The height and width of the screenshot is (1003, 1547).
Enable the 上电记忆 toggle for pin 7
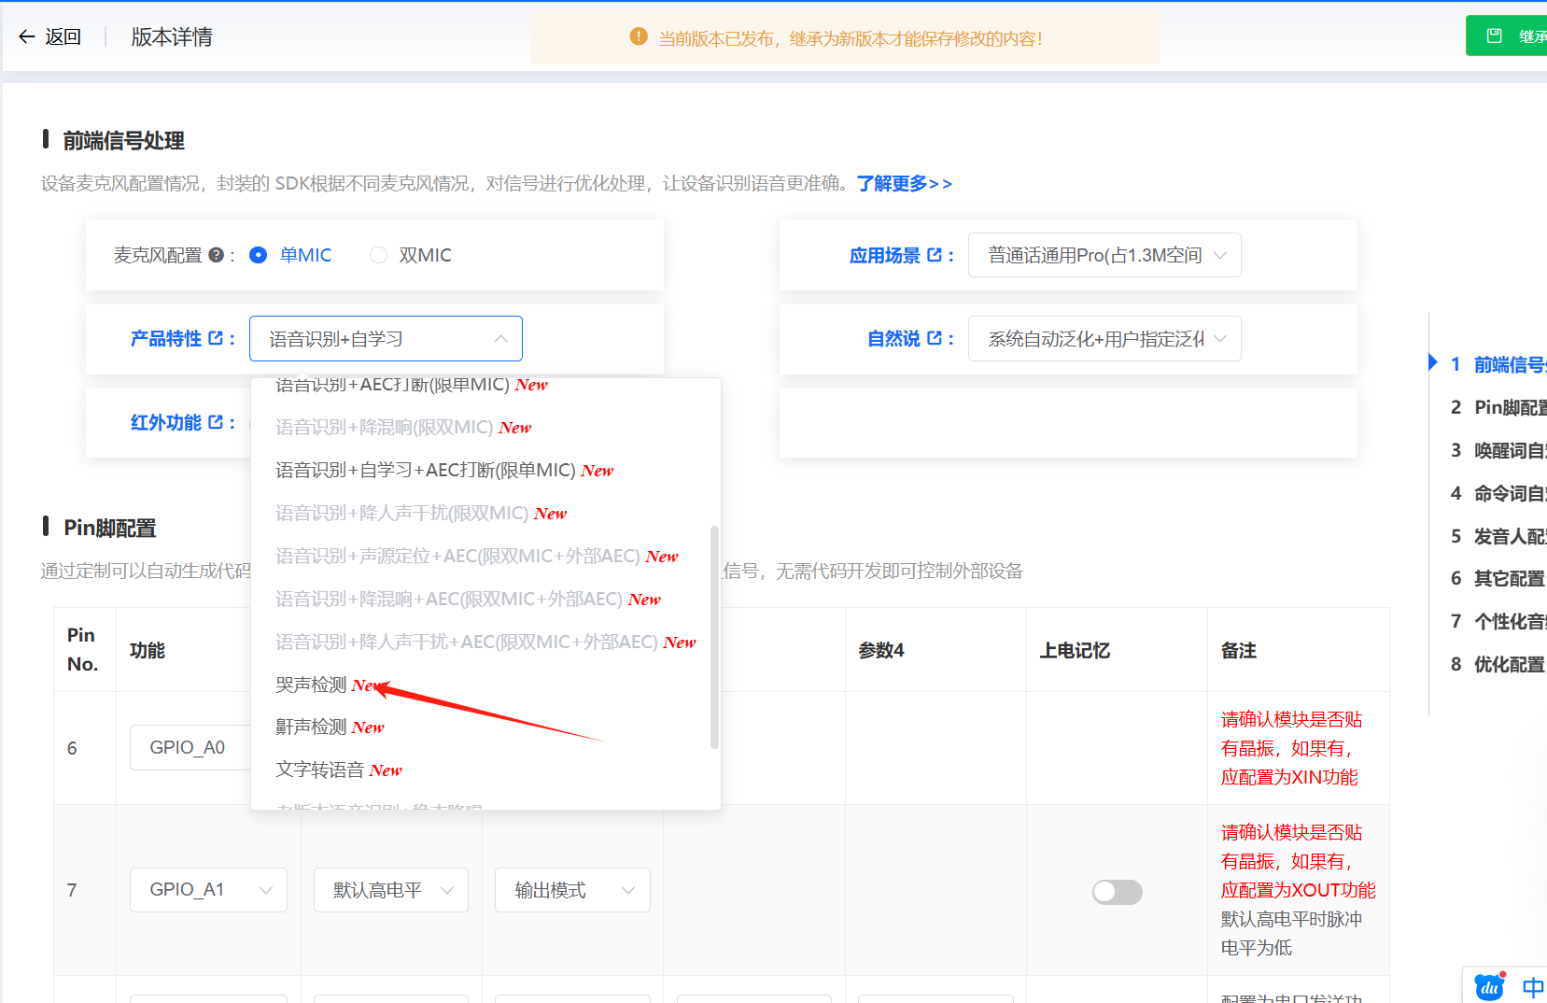[1117, 892]
